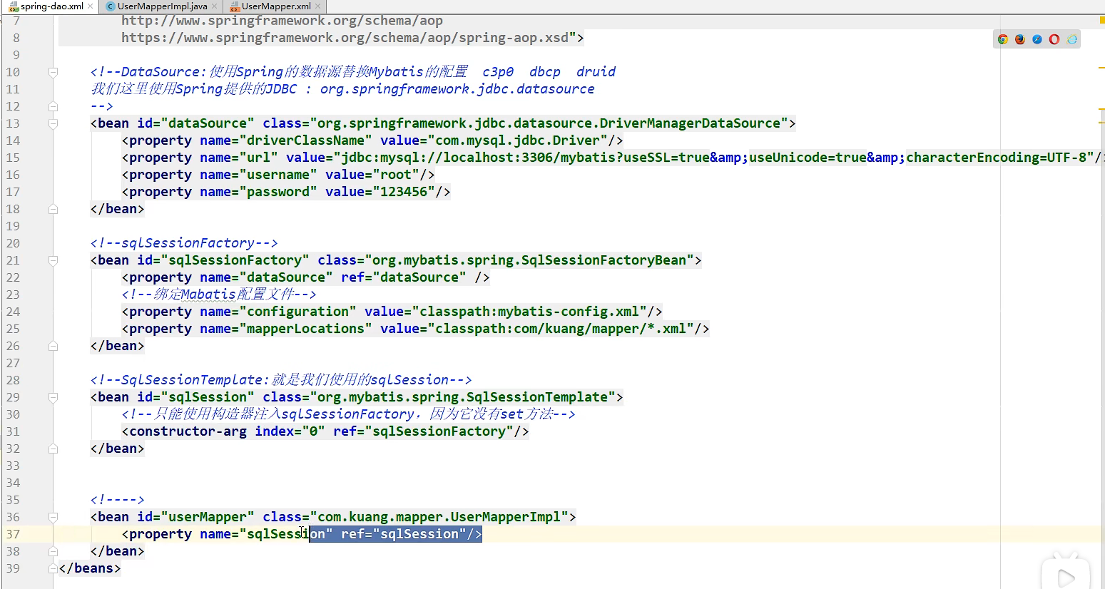Click the word "dbcp" in the comment
Image resolution: width=1105 pixels, height=589 pixels.
pyautogui.click(x=545, y=72)
